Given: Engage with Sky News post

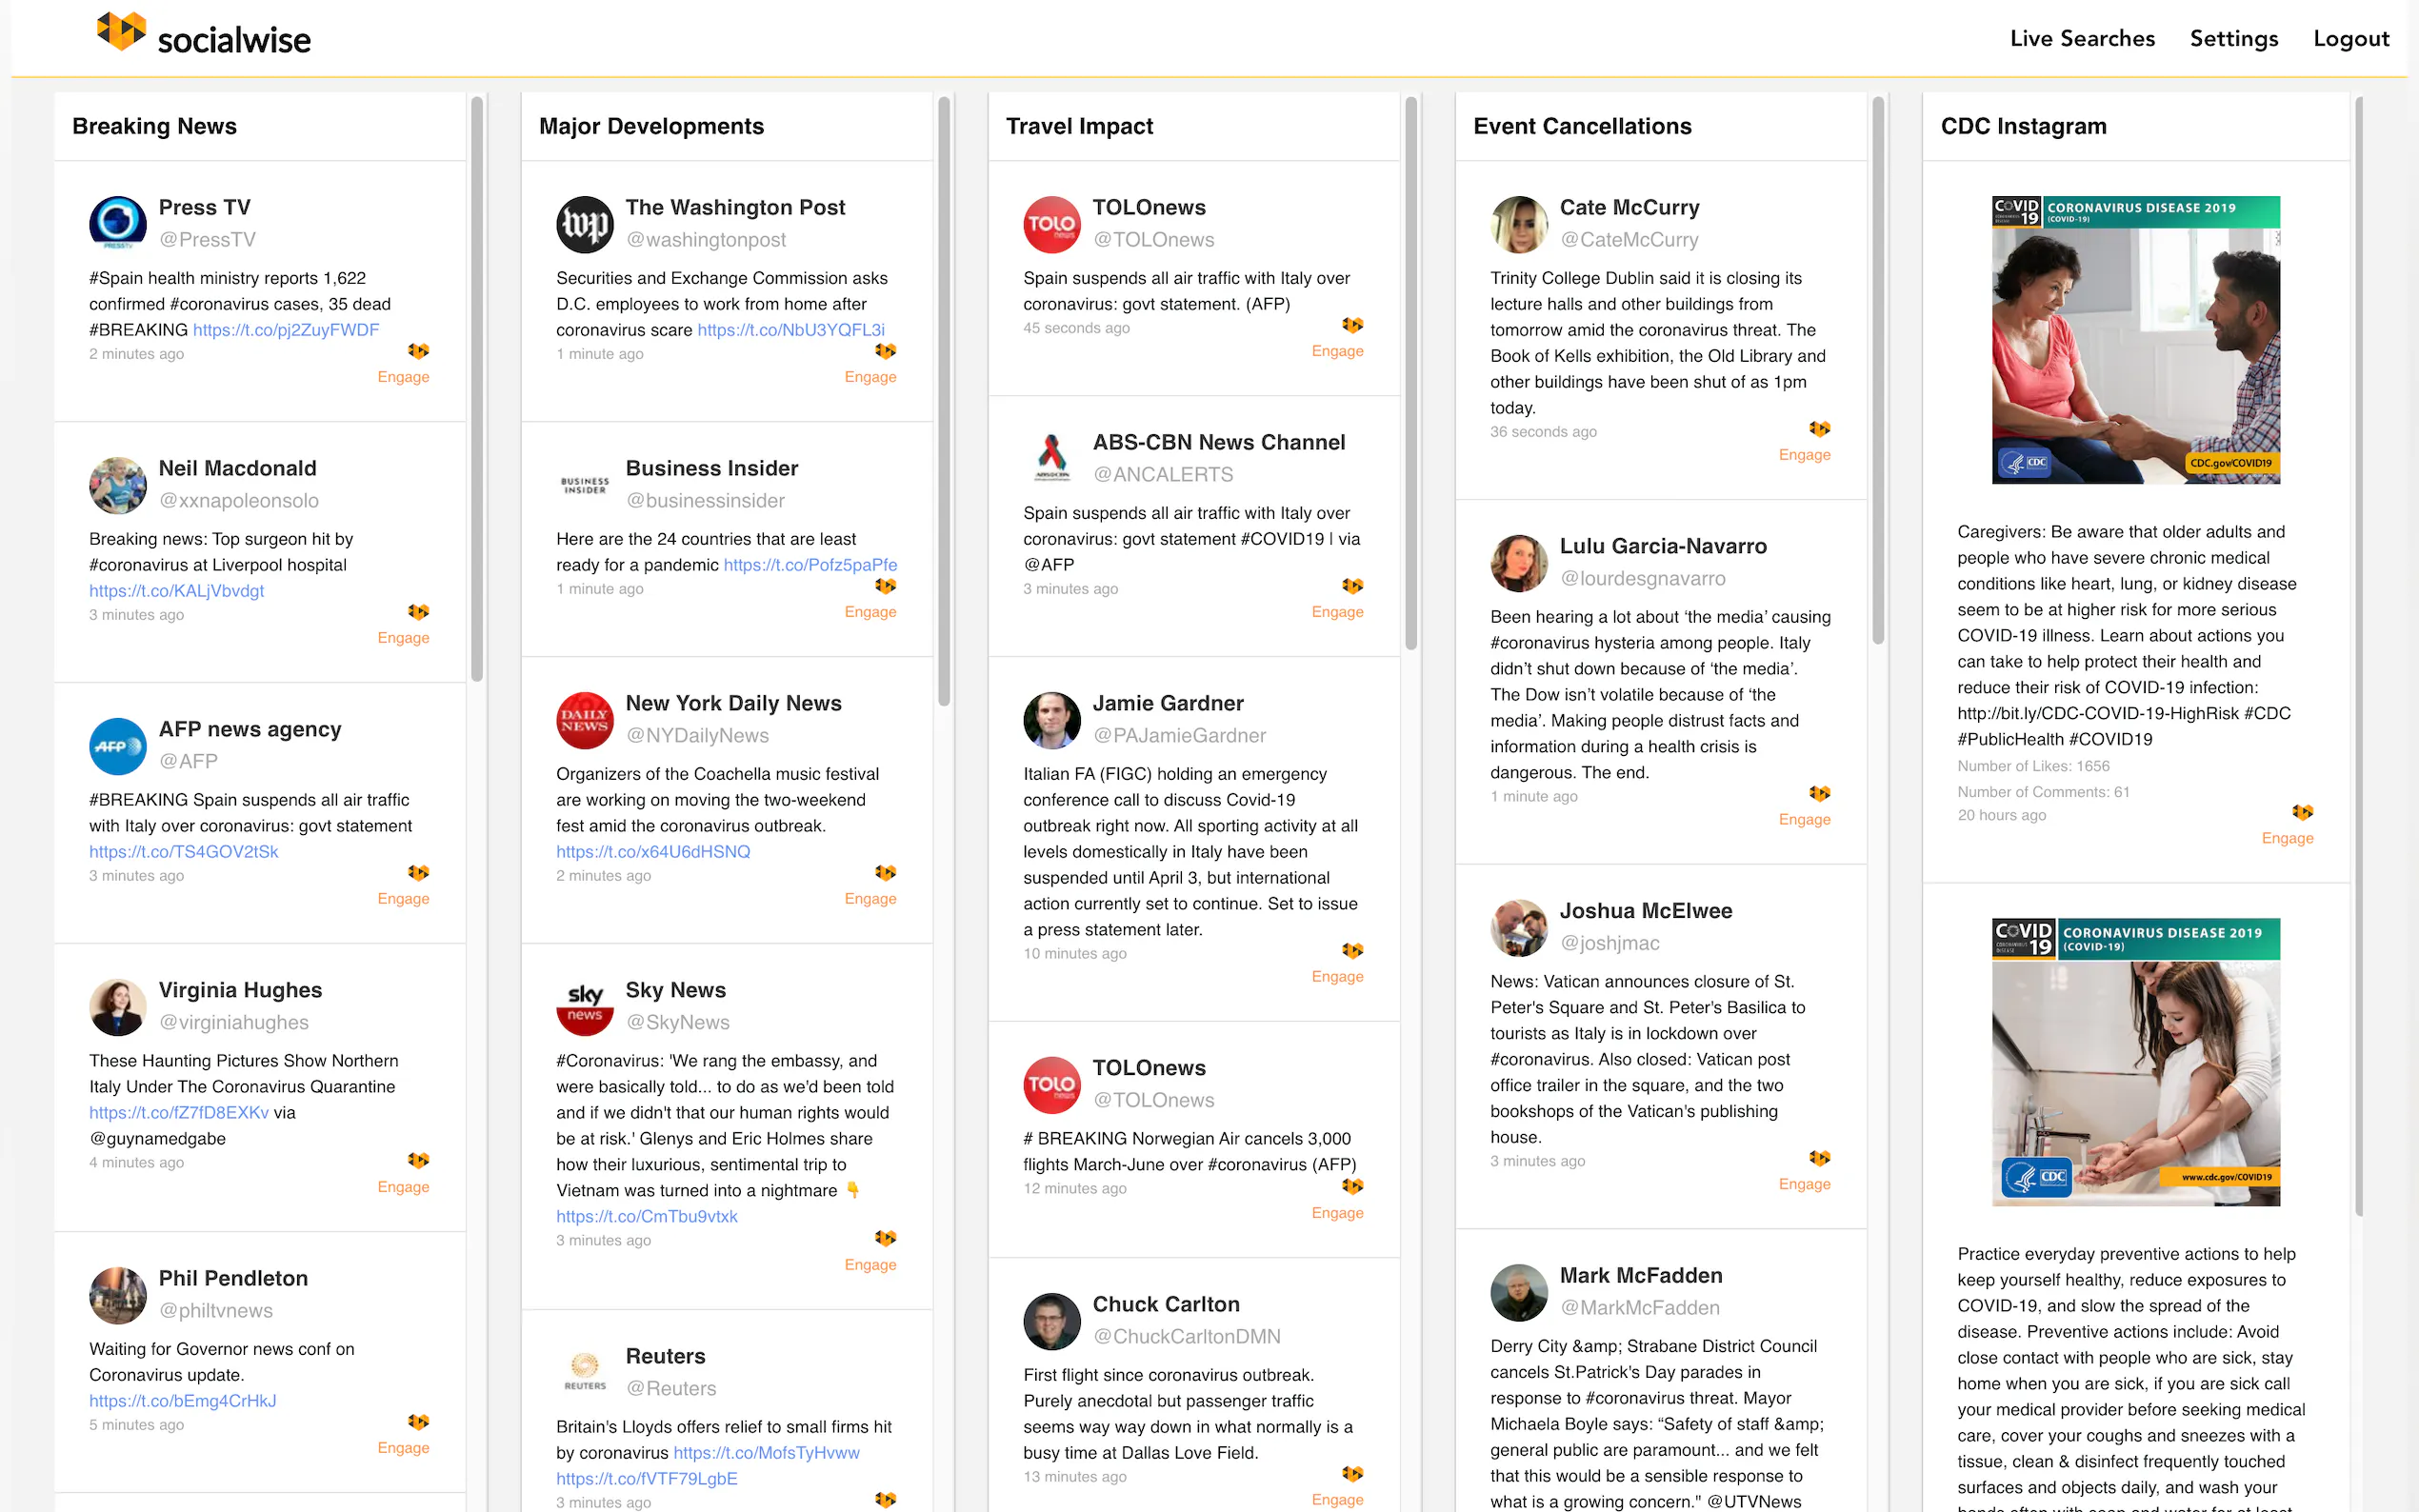Looking at the screenshot, I should pyautogui.click(x=870, y=1265).
